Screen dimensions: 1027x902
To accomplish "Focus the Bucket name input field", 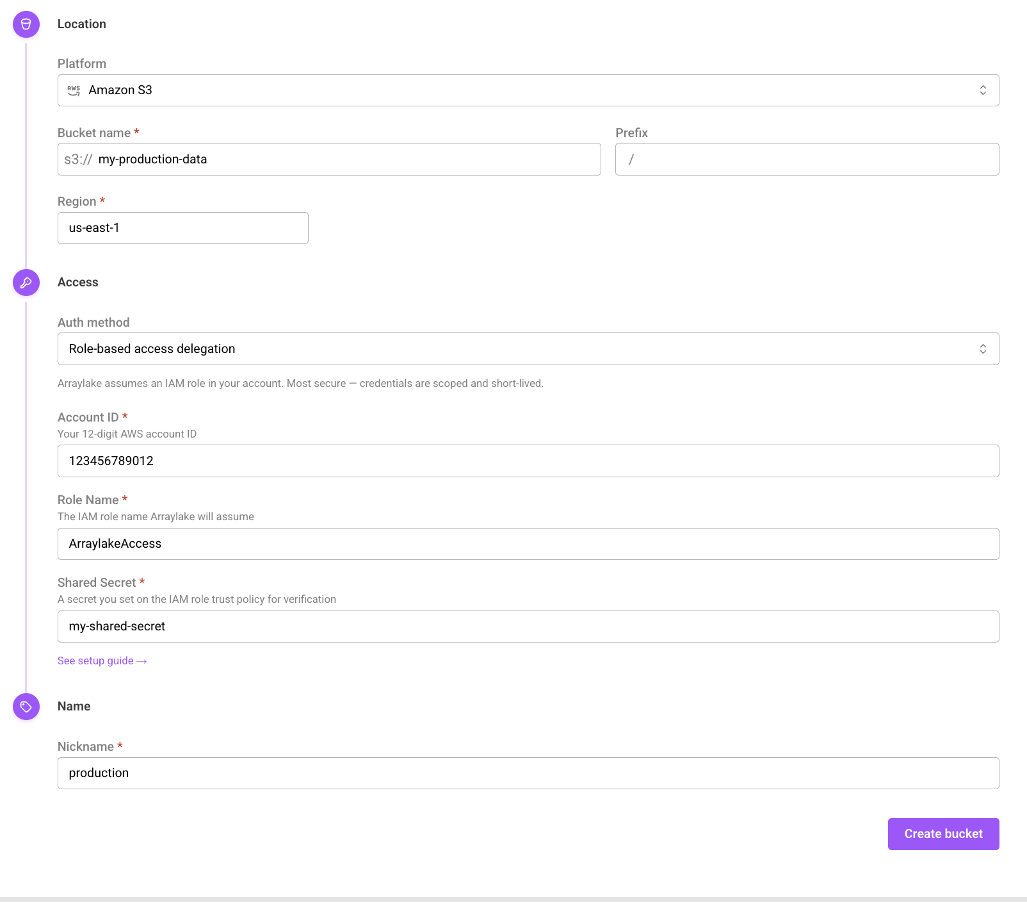I will coord(329,160).
